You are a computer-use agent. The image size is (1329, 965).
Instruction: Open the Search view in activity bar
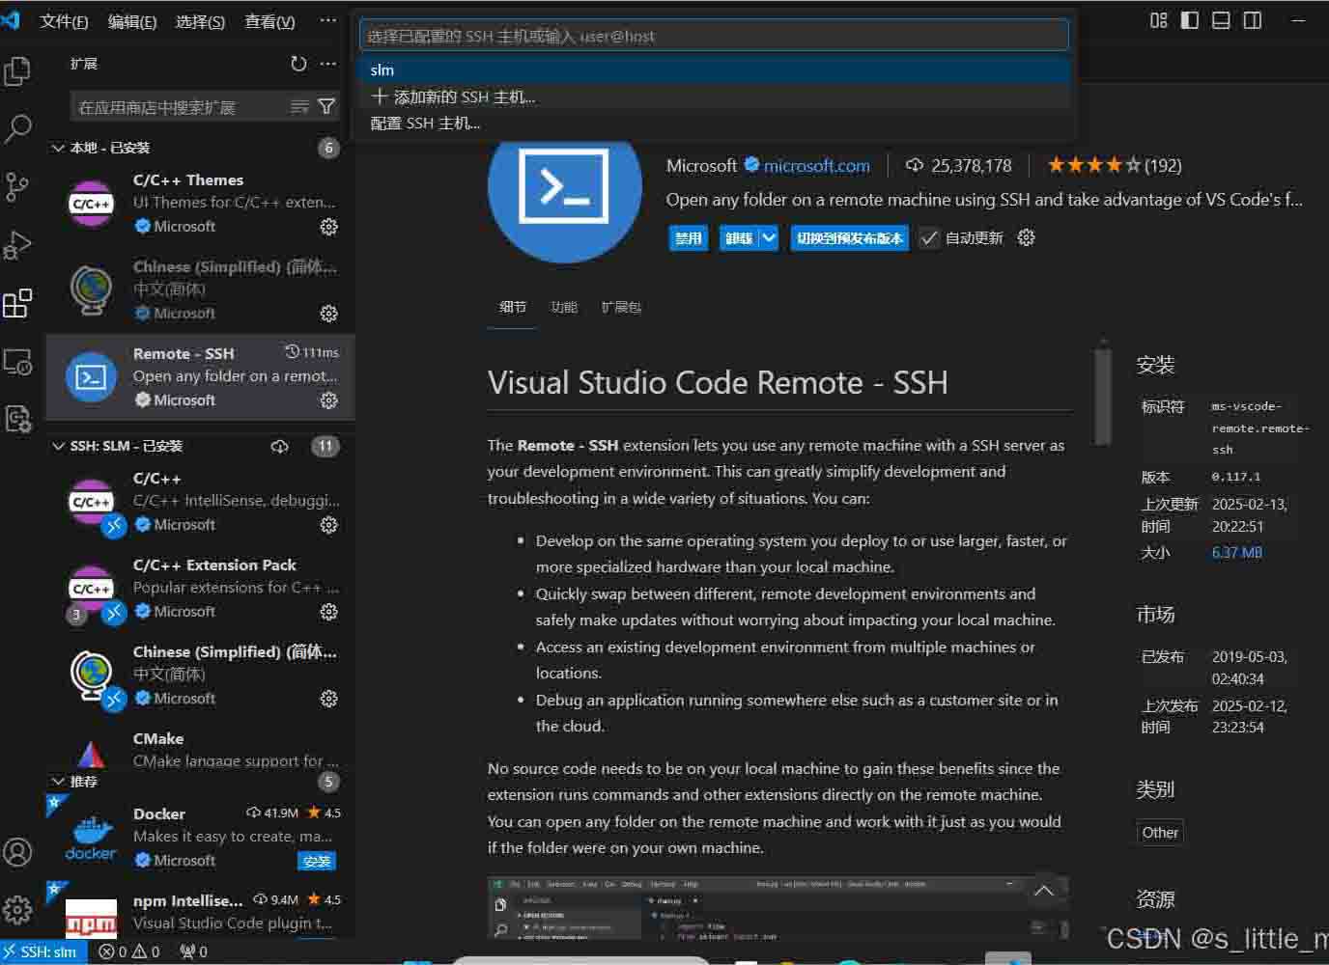point(17,128)
